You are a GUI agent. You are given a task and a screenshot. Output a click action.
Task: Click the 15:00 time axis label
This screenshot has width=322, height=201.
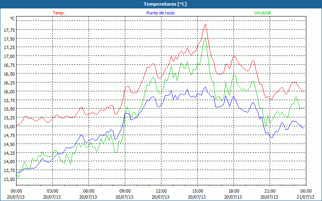coord(197,191)
